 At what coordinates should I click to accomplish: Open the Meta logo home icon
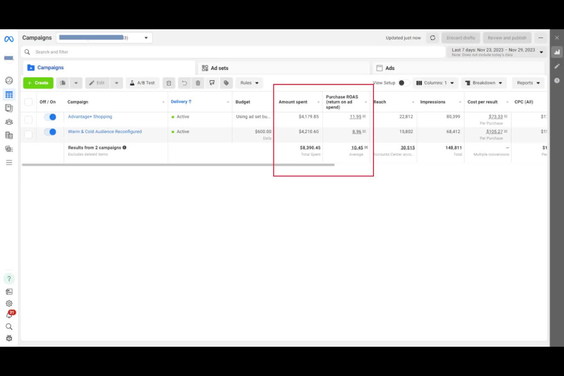coord(9,39)
